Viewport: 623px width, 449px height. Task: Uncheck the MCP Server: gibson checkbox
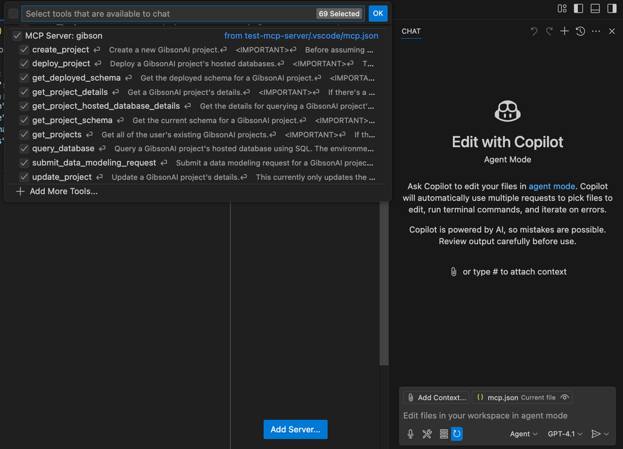(x=17, y=35)
